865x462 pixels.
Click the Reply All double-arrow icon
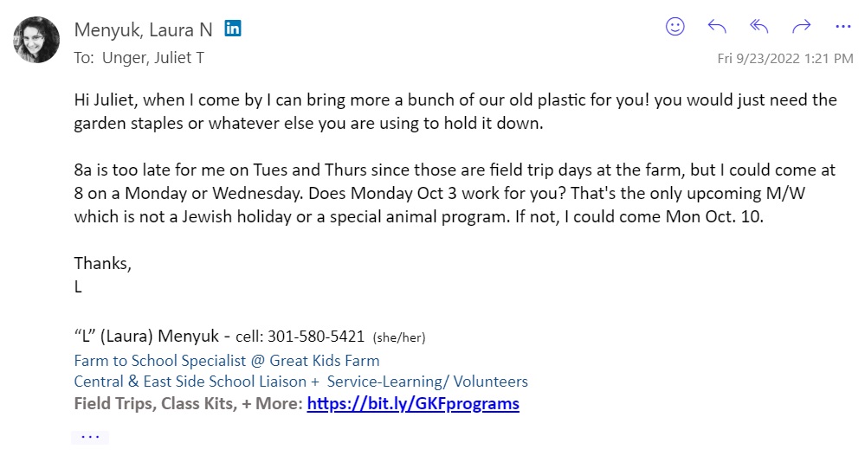759,27
